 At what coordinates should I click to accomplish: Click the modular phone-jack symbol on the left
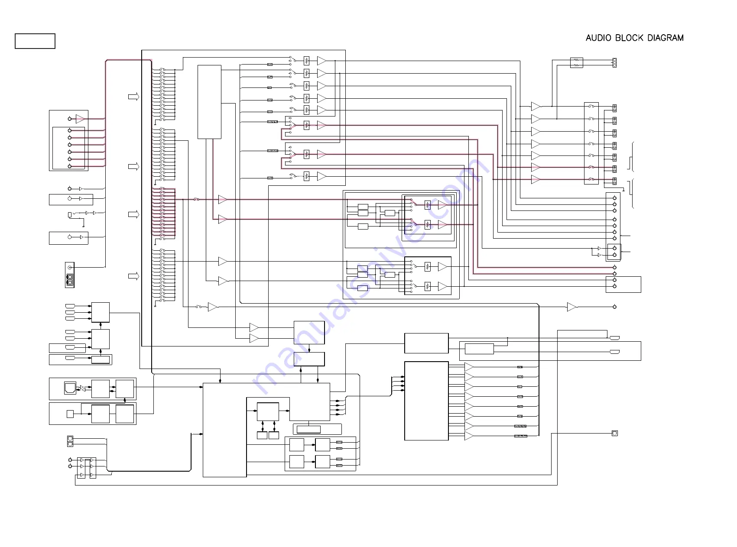coord(70,388)
